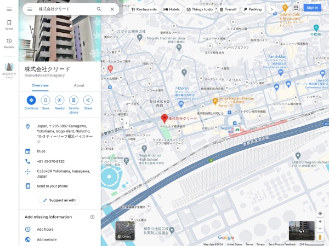Click the Senya Negishi Ekimae ramen marker
The width and height of the screenshot is (329, 246).
[x=215, y=101]
